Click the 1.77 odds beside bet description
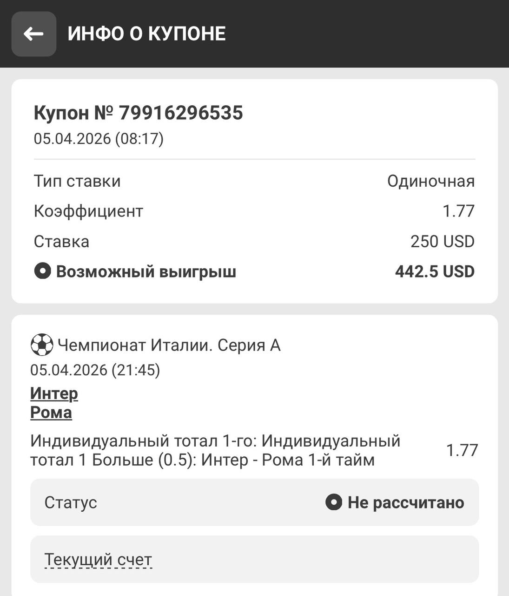Screen dimensions: 509x596 pyautogui.click(x=462, y=450)
